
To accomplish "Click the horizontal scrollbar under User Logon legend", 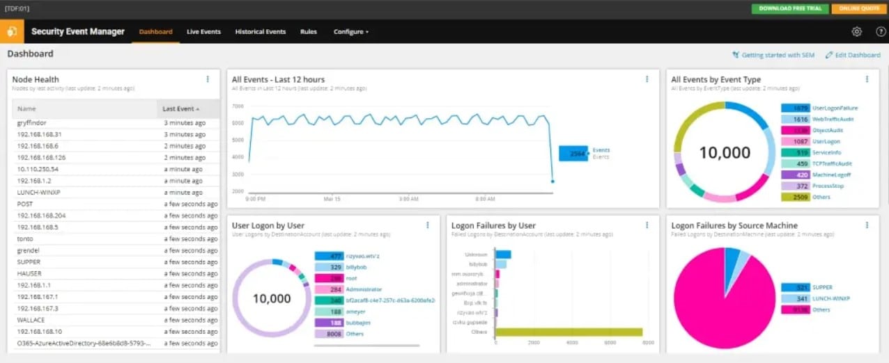I will [x=367, y=345].
